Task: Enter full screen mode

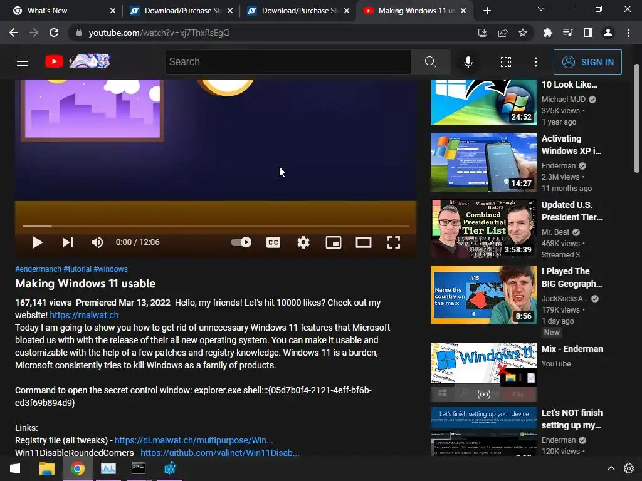Action: 394,242
